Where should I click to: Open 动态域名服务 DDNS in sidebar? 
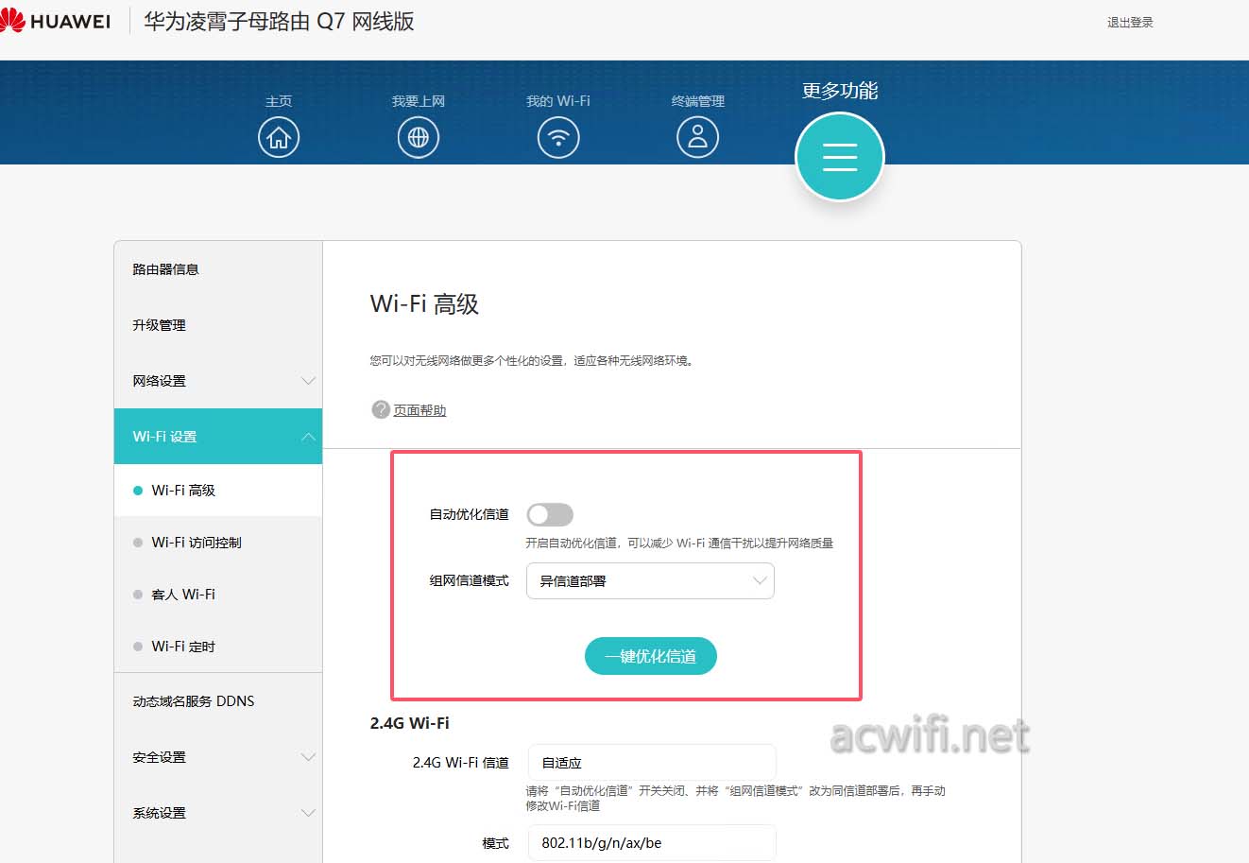(218, 701)
